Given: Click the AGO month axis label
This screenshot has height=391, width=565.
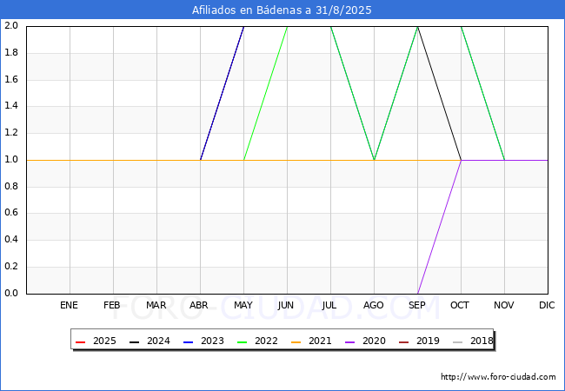Looking at the screenshot, I should tap(373, 305).
